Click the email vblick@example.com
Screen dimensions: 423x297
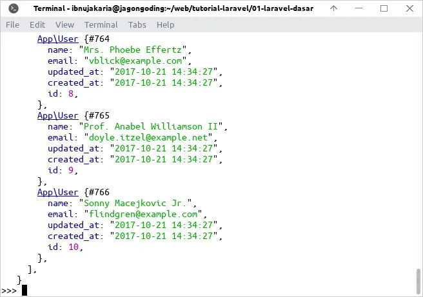(x=135, y=61)
